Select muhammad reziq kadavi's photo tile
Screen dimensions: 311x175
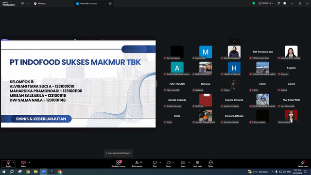click(x=262, y=68)
